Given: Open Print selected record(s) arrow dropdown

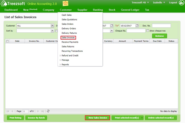Looking at the screenshot, I should [142, 118].
